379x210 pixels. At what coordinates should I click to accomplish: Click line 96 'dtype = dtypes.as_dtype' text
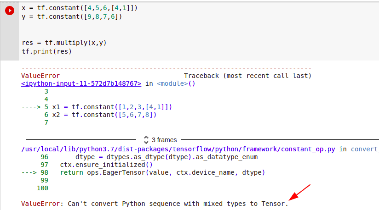(x=167, y=157)
